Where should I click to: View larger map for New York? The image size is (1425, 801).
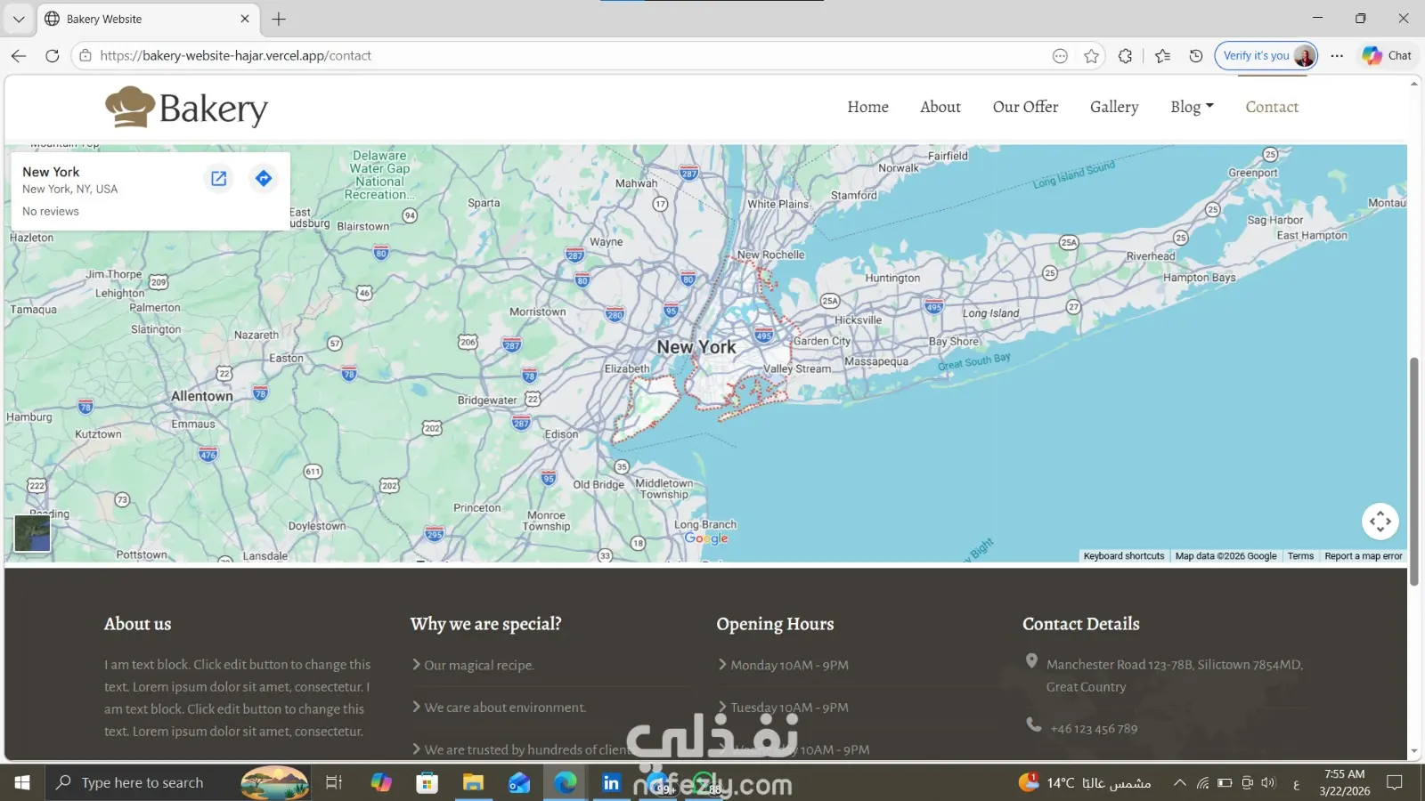(x=218, y=178)
